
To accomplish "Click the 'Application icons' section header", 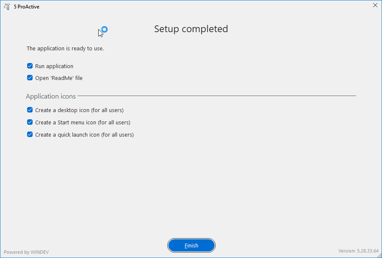I will 51,96.
